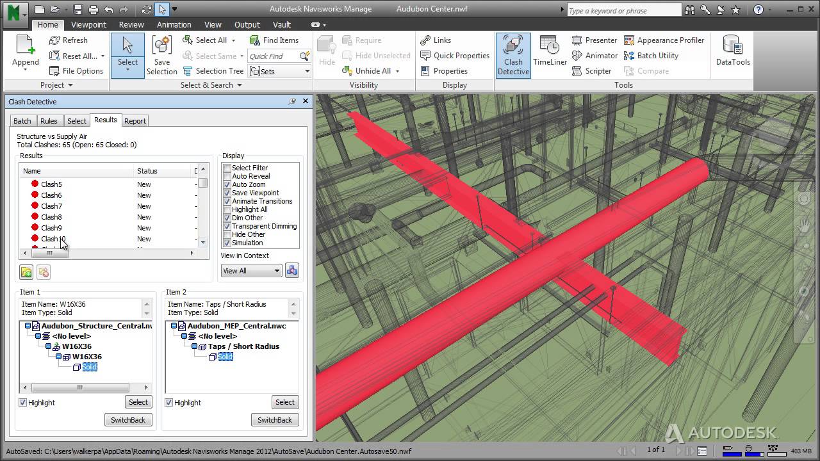Toggle the Item 1 Highlight checkbox

(x=23, y=403)
